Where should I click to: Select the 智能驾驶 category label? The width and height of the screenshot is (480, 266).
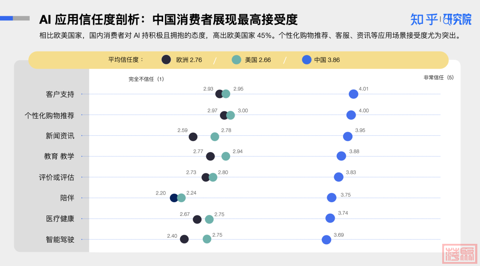click(60, 240)
